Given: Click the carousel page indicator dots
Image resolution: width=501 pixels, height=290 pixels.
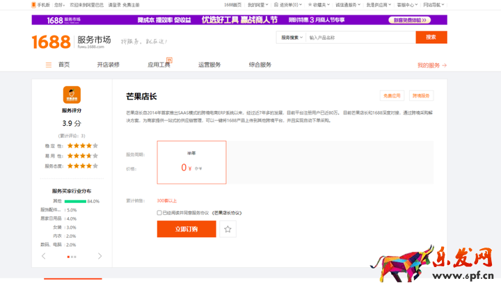Looking at the screenshot, I should tap(72, 257).
